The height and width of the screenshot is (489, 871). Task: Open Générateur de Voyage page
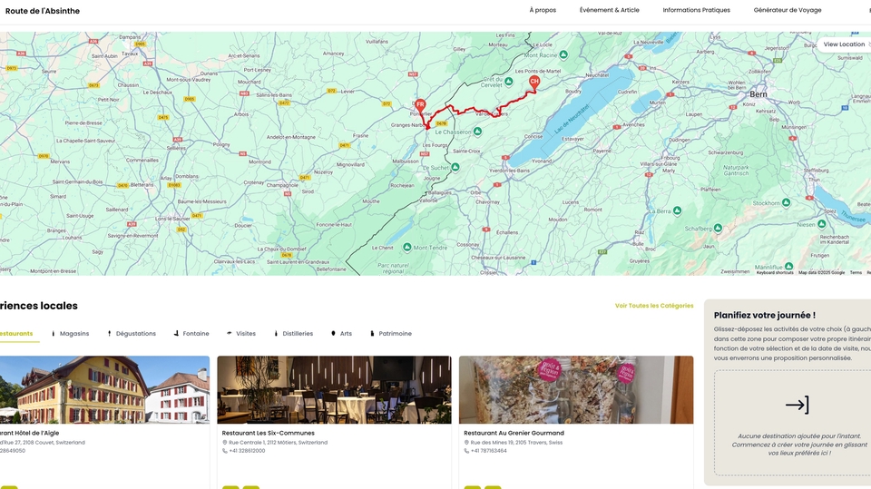coord(788,10)
